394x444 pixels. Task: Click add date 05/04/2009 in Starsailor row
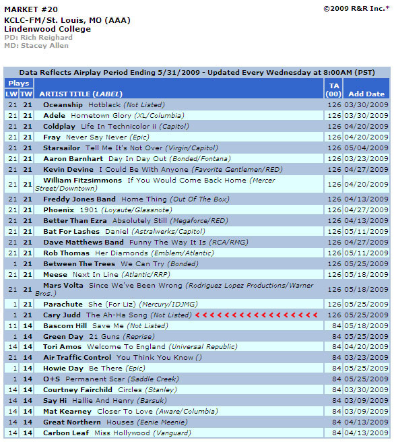point(366,148)
